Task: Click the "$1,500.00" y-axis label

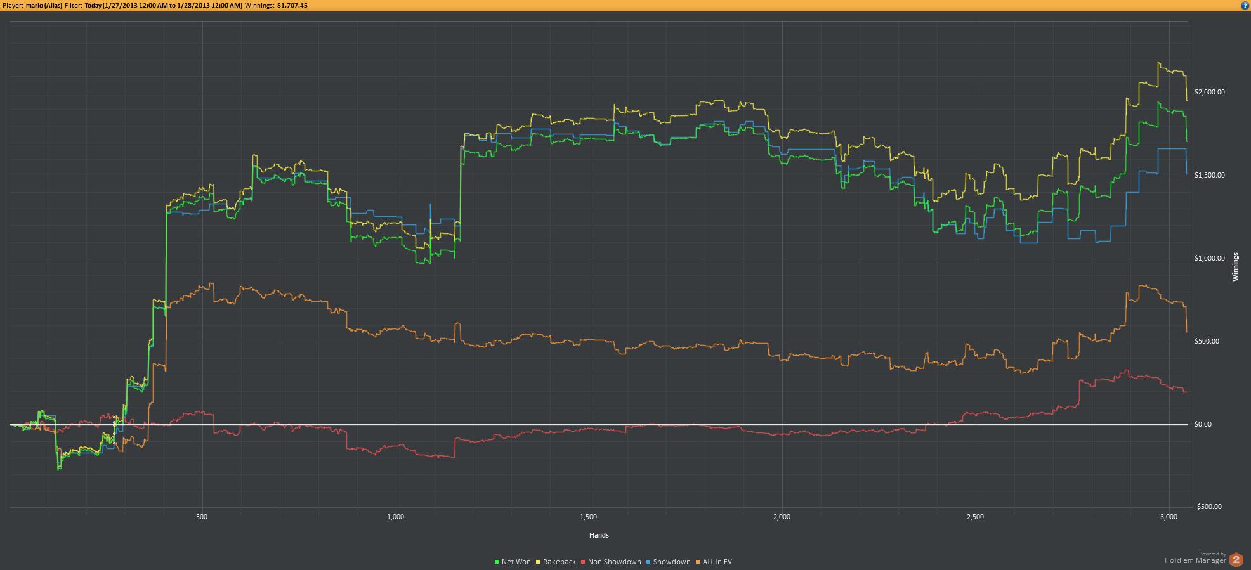Action: pos(1209,176)
